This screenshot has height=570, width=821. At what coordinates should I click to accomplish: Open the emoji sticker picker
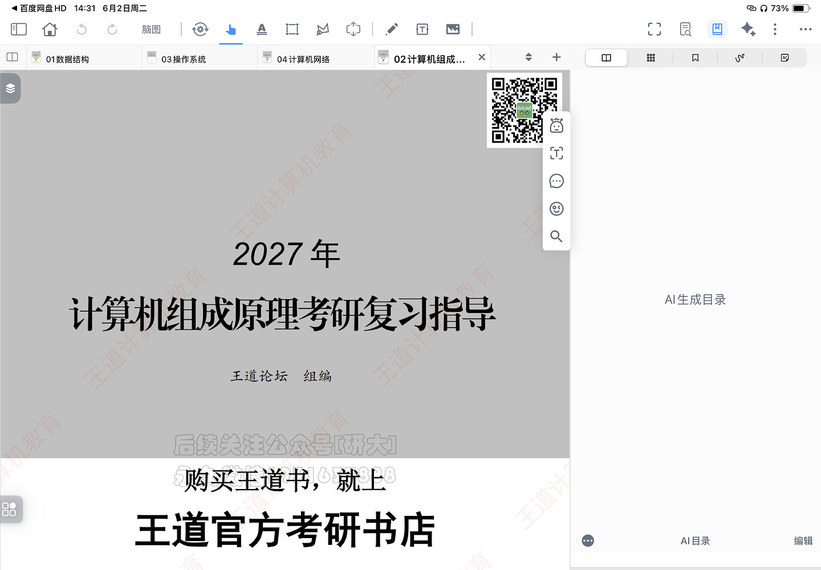[x=556, y=209]
